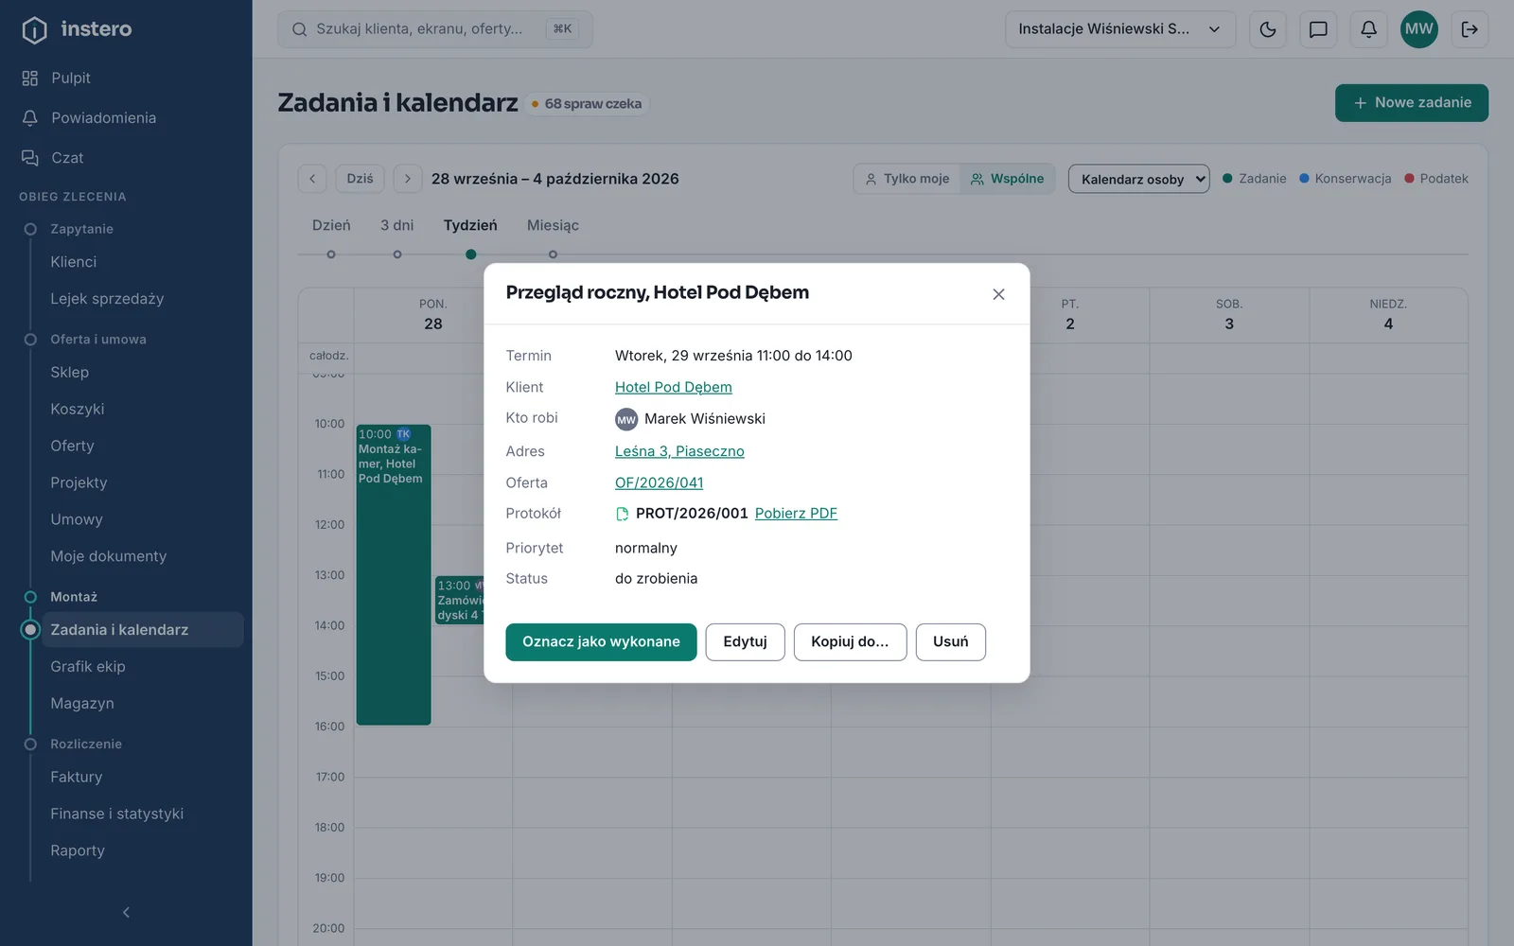Open notifications bell in header
The width and height of the screenshot is (1514, 946).
click(x=1368, y=29)
